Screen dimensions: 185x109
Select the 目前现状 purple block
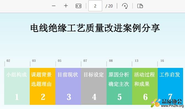coord(68,86)
